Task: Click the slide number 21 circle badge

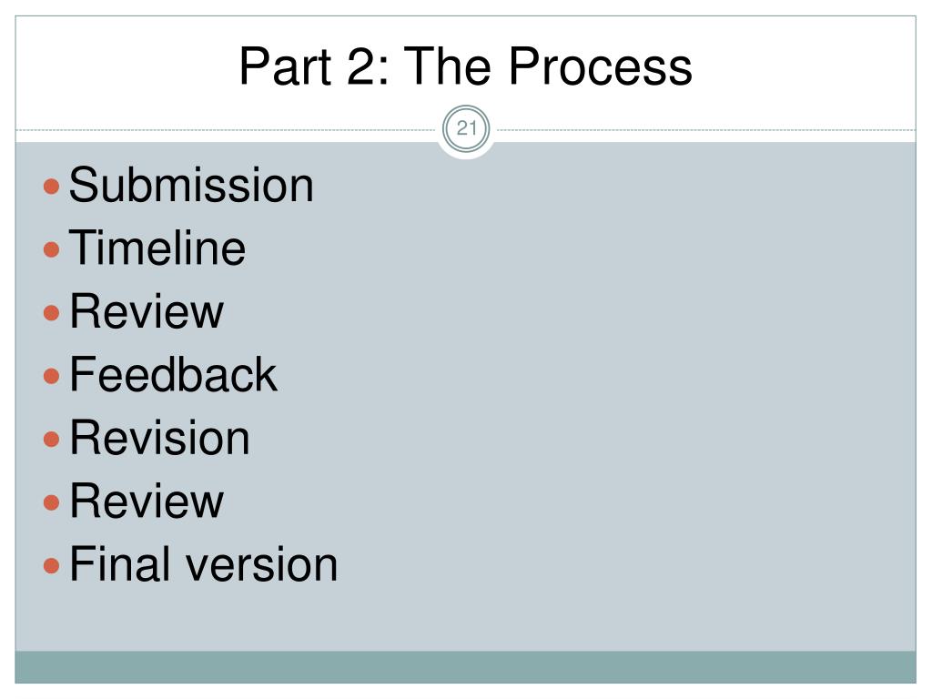Action: click(x=466, y=128)
